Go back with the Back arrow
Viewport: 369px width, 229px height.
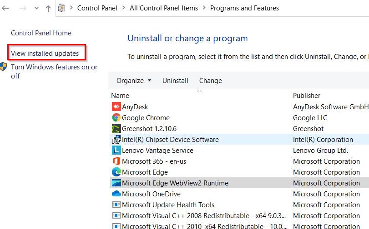[x=5, y=8]
